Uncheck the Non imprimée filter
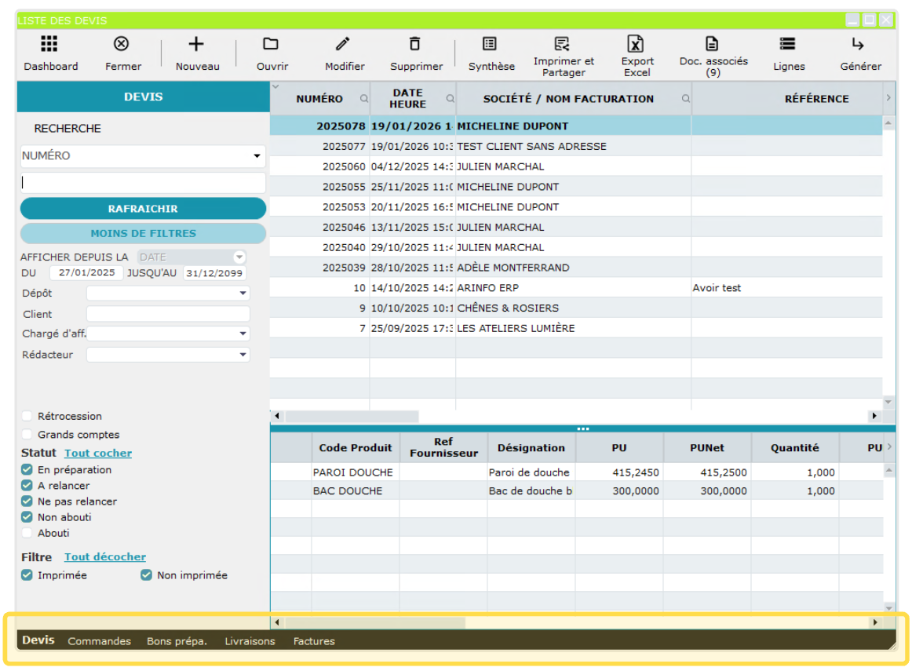 click(146, 575)
